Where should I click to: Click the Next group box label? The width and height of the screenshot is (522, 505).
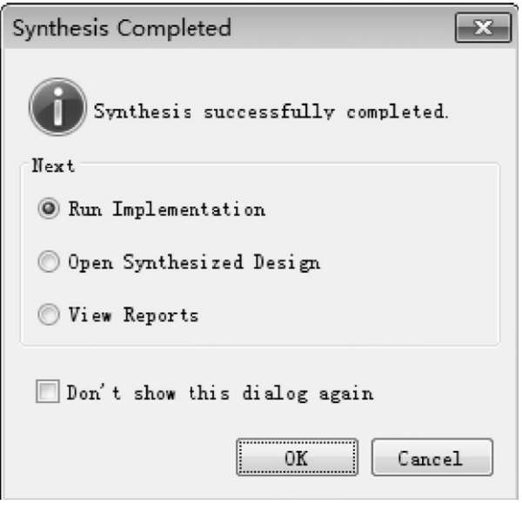click(x=54, y=165)
